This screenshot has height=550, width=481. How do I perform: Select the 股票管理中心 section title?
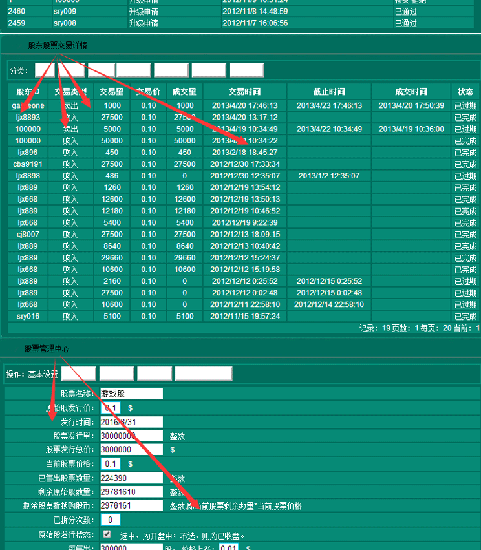[47, 349]
